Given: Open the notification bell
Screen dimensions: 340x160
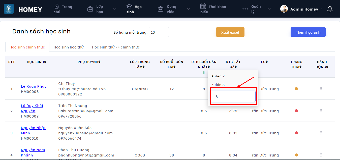Looking at the screenshot, I should click(x=330, y=9).
